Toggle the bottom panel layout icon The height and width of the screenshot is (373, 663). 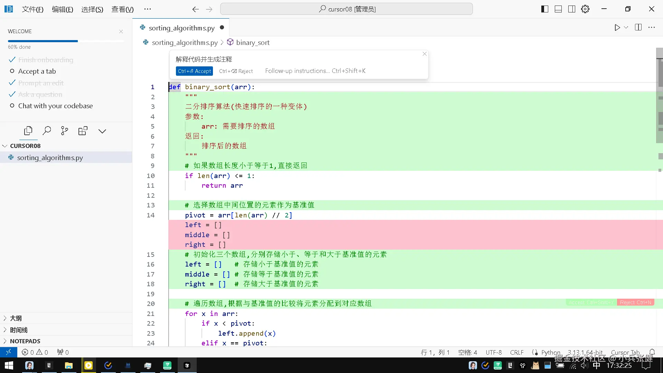click(558, 9)
